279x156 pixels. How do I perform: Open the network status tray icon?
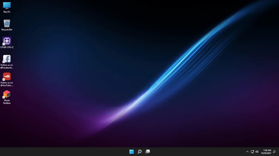click(252, 152)
